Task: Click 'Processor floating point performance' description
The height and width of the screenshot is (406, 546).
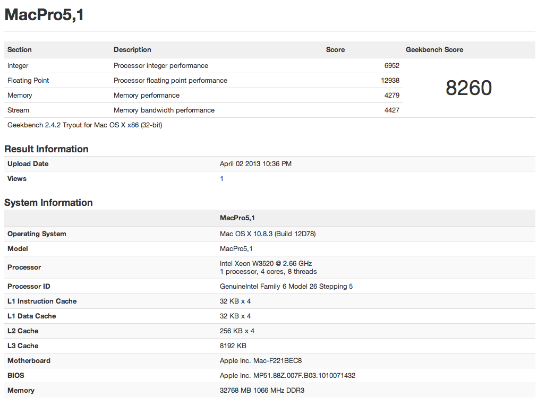Action: (x=170, y=81)
